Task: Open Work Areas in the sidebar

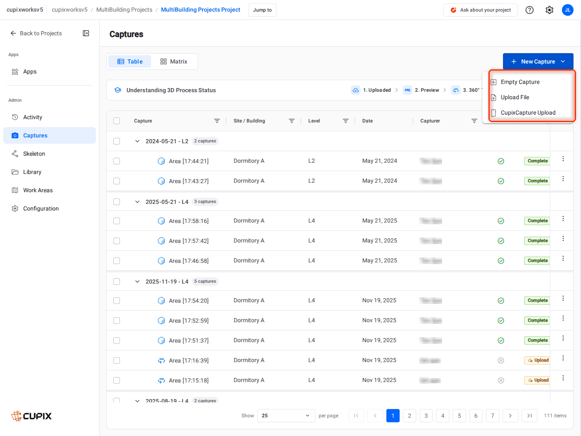Action: (x=49, y=190)
